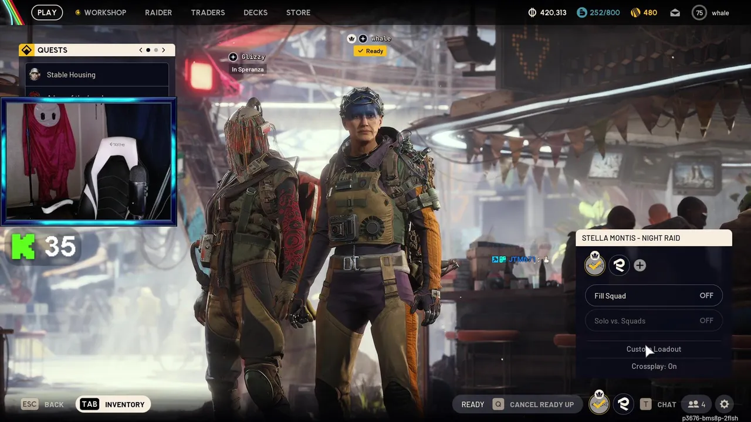Select the leader avatar in squad panel
The width and height of the screenshot is (751, 422).
(x=595, y=264)
